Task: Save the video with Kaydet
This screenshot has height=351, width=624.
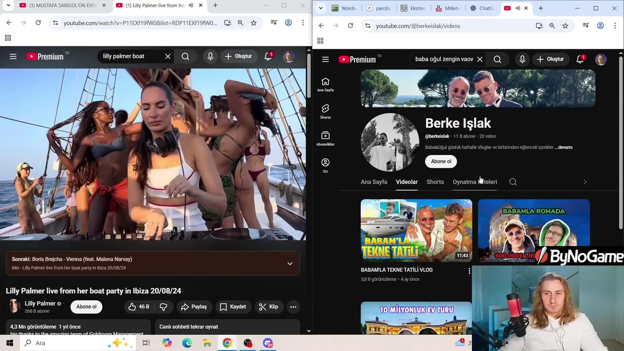Action: (x=233, y=307)
